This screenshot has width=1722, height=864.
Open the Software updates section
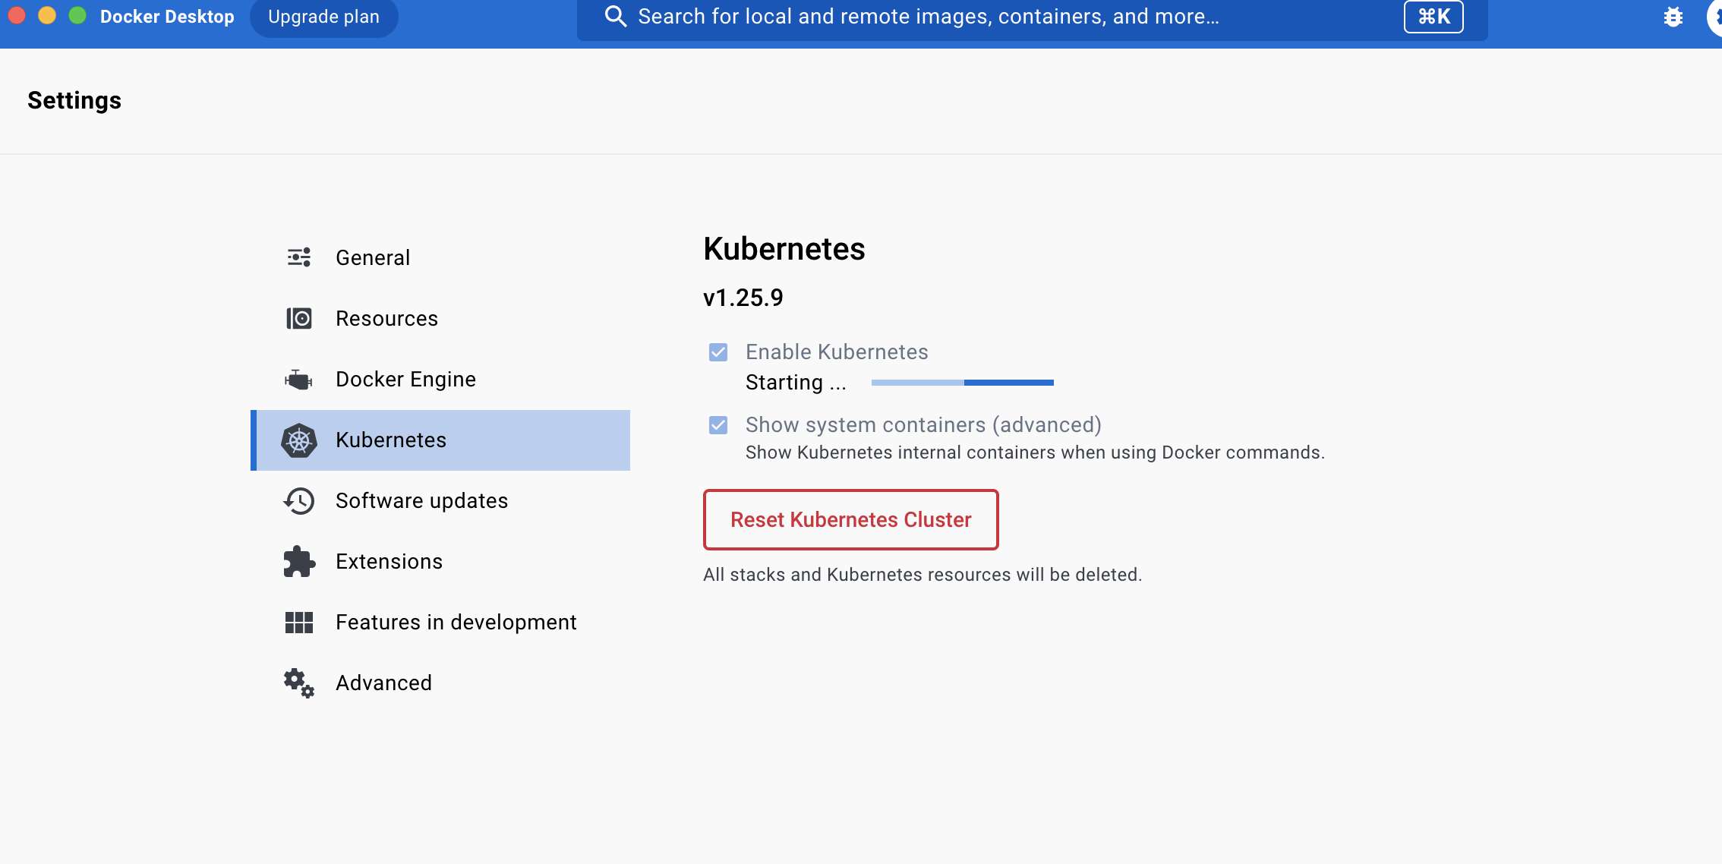tap(440, 501)
